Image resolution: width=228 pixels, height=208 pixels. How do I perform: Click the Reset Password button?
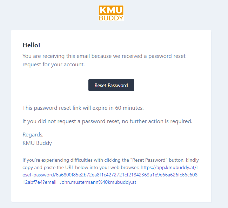(x=111, y=85)
